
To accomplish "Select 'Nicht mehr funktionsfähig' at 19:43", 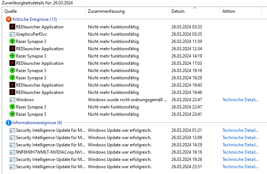I will [x=113, y=85].
